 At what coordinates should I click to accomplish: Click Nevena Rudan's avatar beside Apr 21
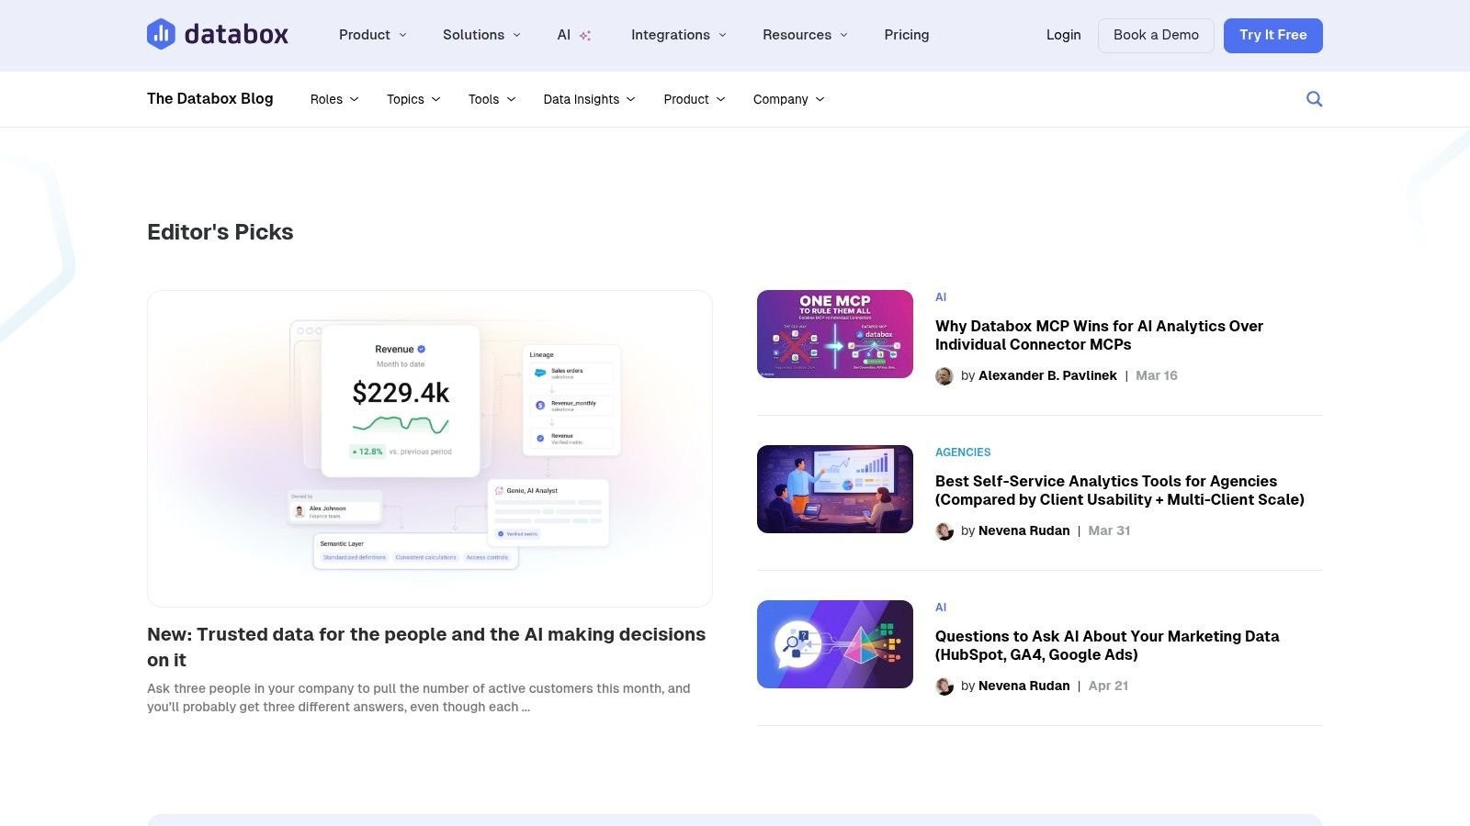click(944, 686)
